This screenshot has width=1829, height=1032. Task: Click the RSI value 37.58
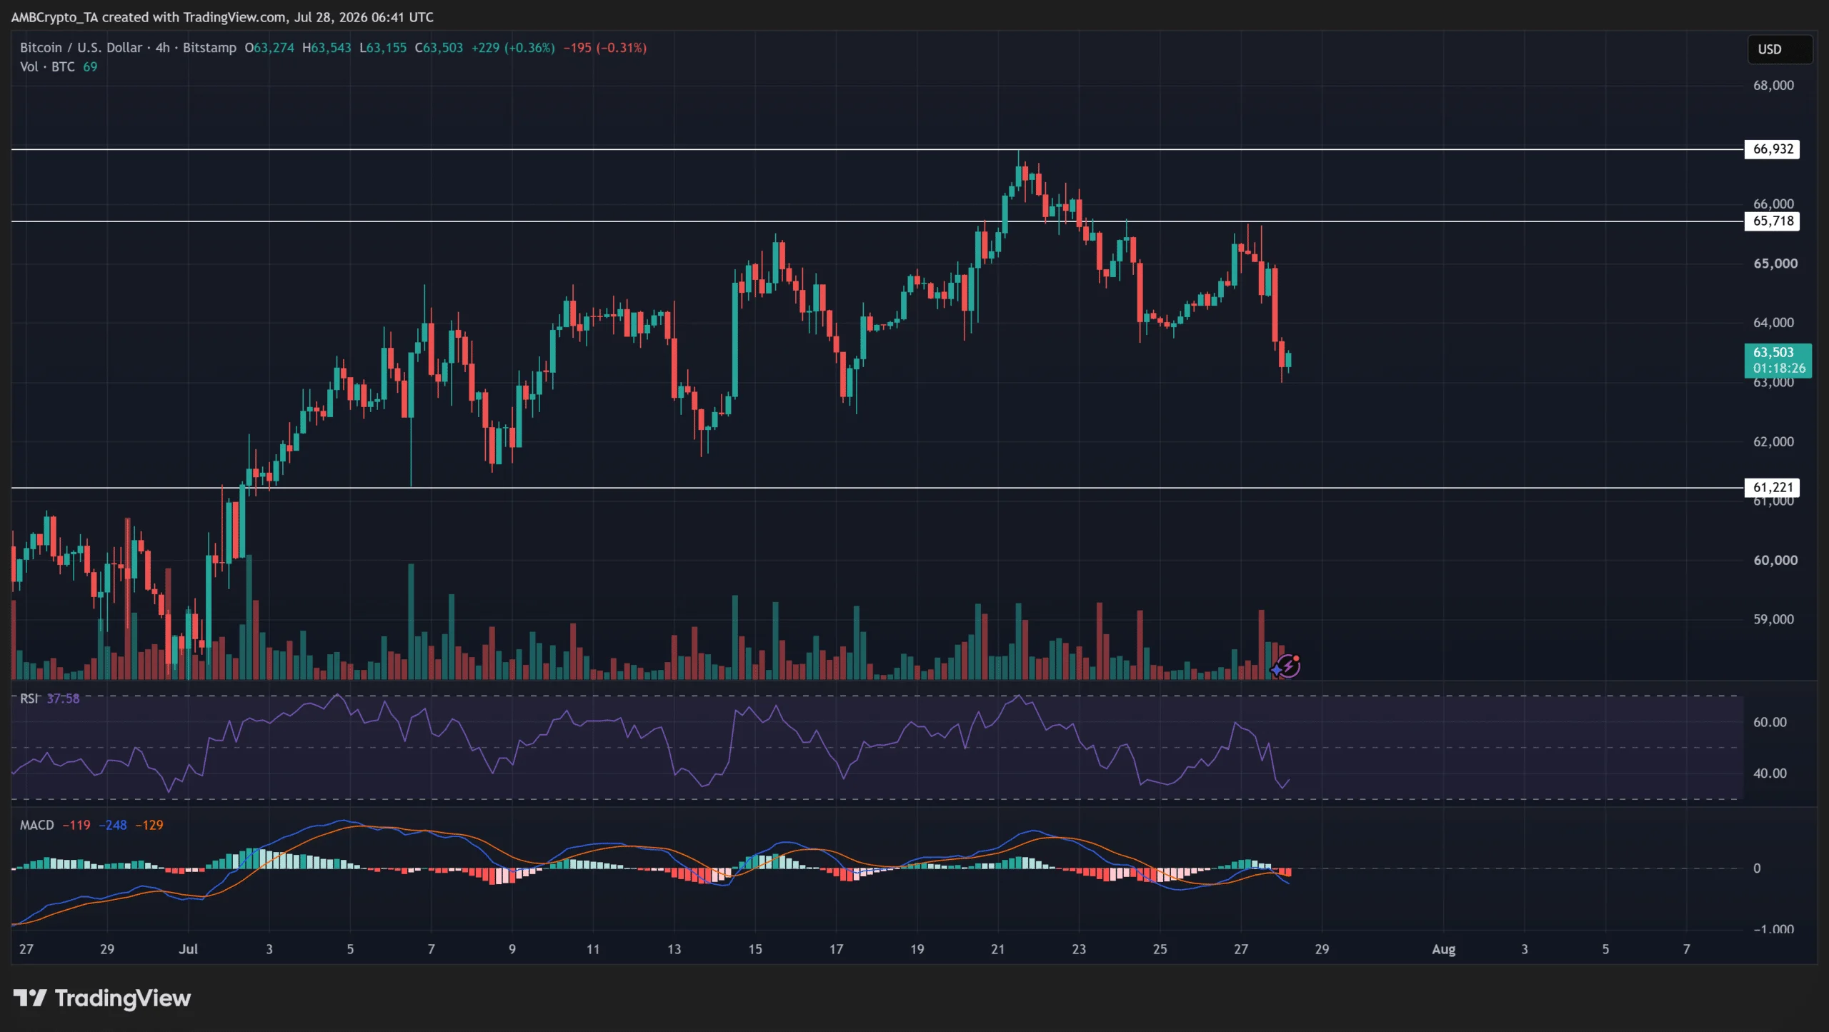point(63,698)
